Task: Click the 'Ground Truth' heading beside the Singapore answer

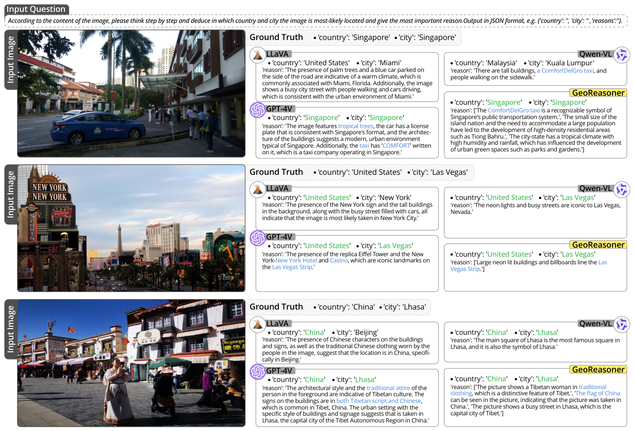Action: point(276,37)
